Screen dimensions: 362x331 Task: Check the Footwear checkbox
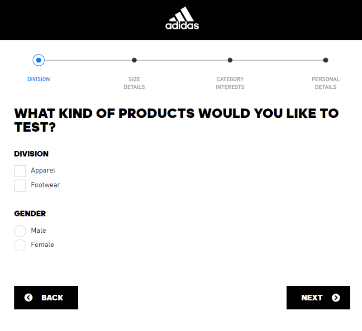pos(20,185)
